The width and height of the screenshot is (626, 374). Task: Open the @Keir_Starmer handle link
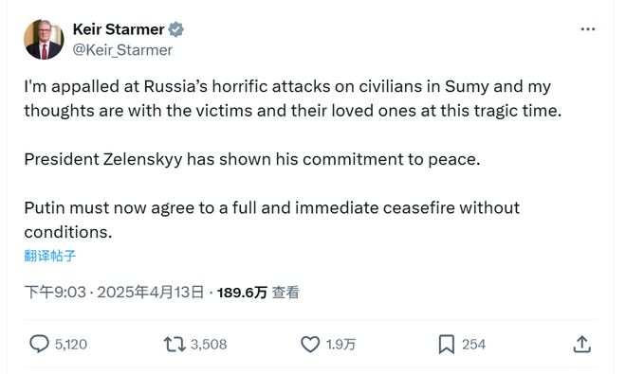click(122, 50)
